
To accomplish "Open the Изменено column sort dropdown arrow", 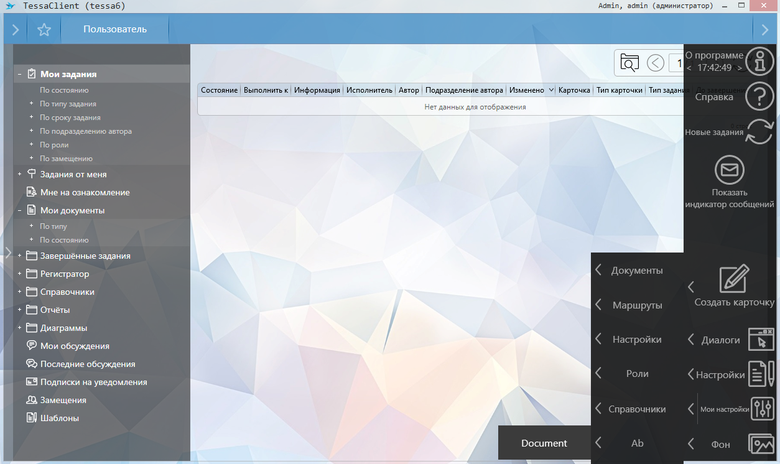I will [x=550, y=90].
